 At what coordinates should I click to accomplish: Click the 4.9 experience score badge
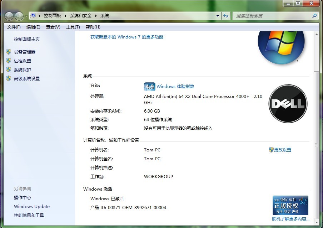pyautogui.click(x=150, y=87)
